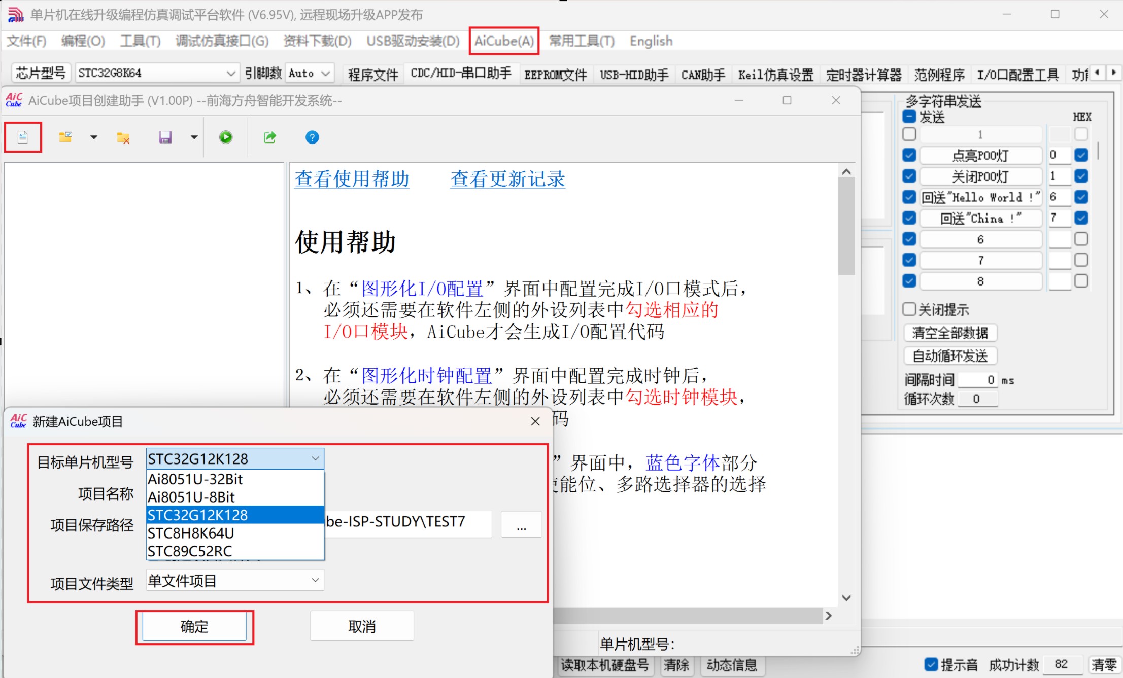Click the 间隔时间 ms input field
Viewport: 1123px width, 678px height.
(x=977, y=380)
